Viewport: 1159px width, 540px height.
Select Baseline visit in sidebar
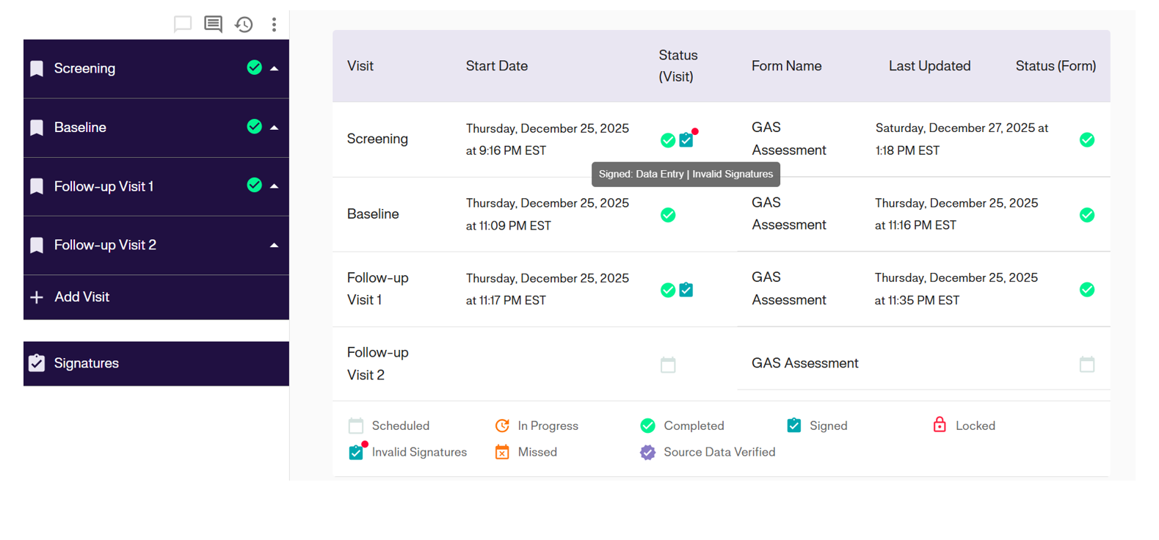80,128
